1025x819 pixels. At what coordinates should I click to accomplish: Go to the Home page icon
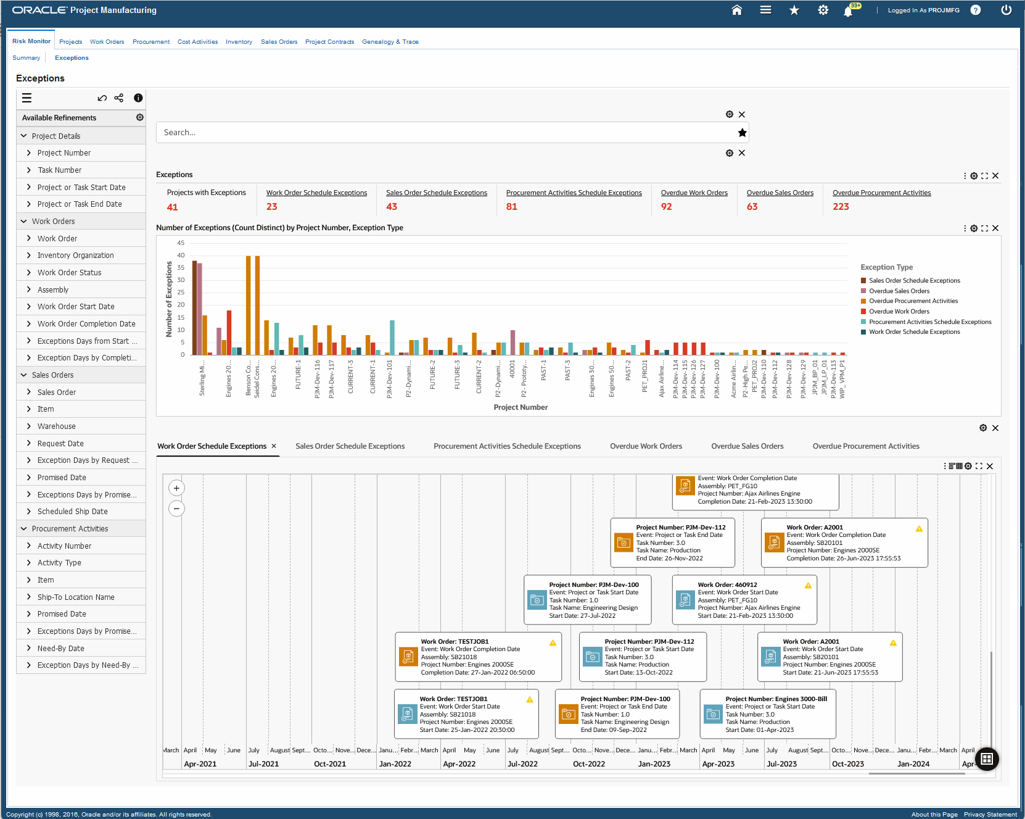click(736, 10)
